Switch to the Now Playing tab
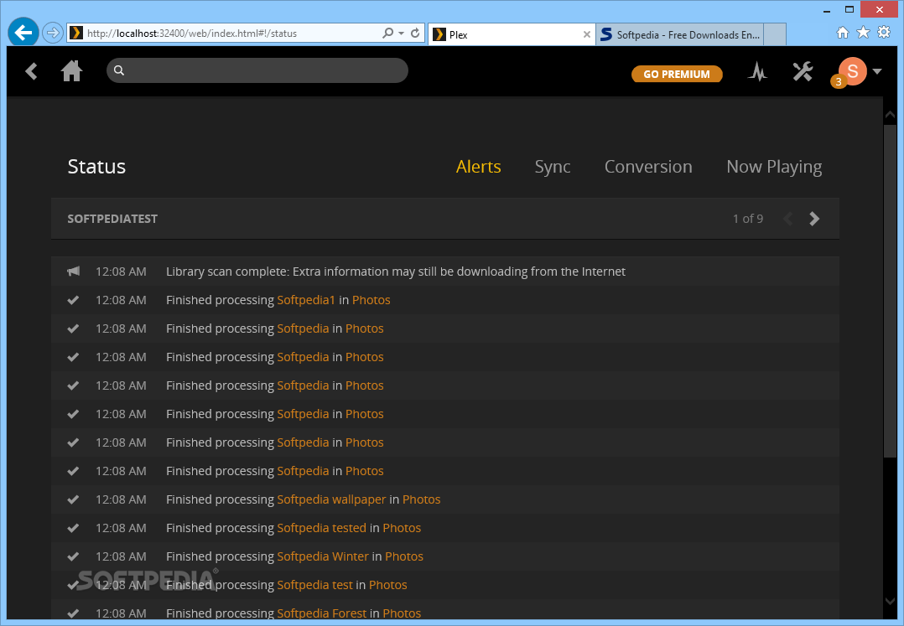This screenshot has height=626, width=904. pyautogui.click(x=774, y=167)
